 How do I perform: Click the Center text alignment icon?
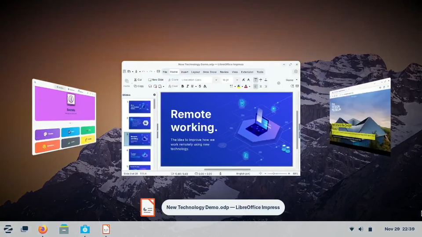pyautogui.click(x=261, y=86)
